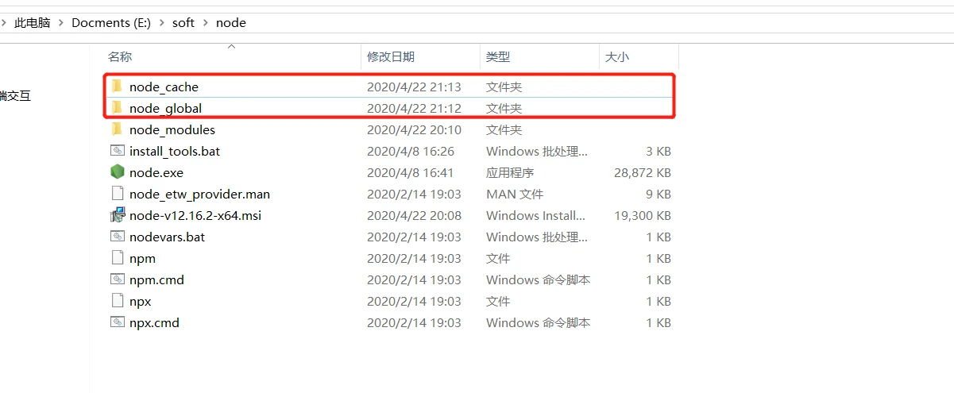This screenshot has width=954, height=393.
Task: Sort files by 修改日期 column header
Action: [391, 57]
